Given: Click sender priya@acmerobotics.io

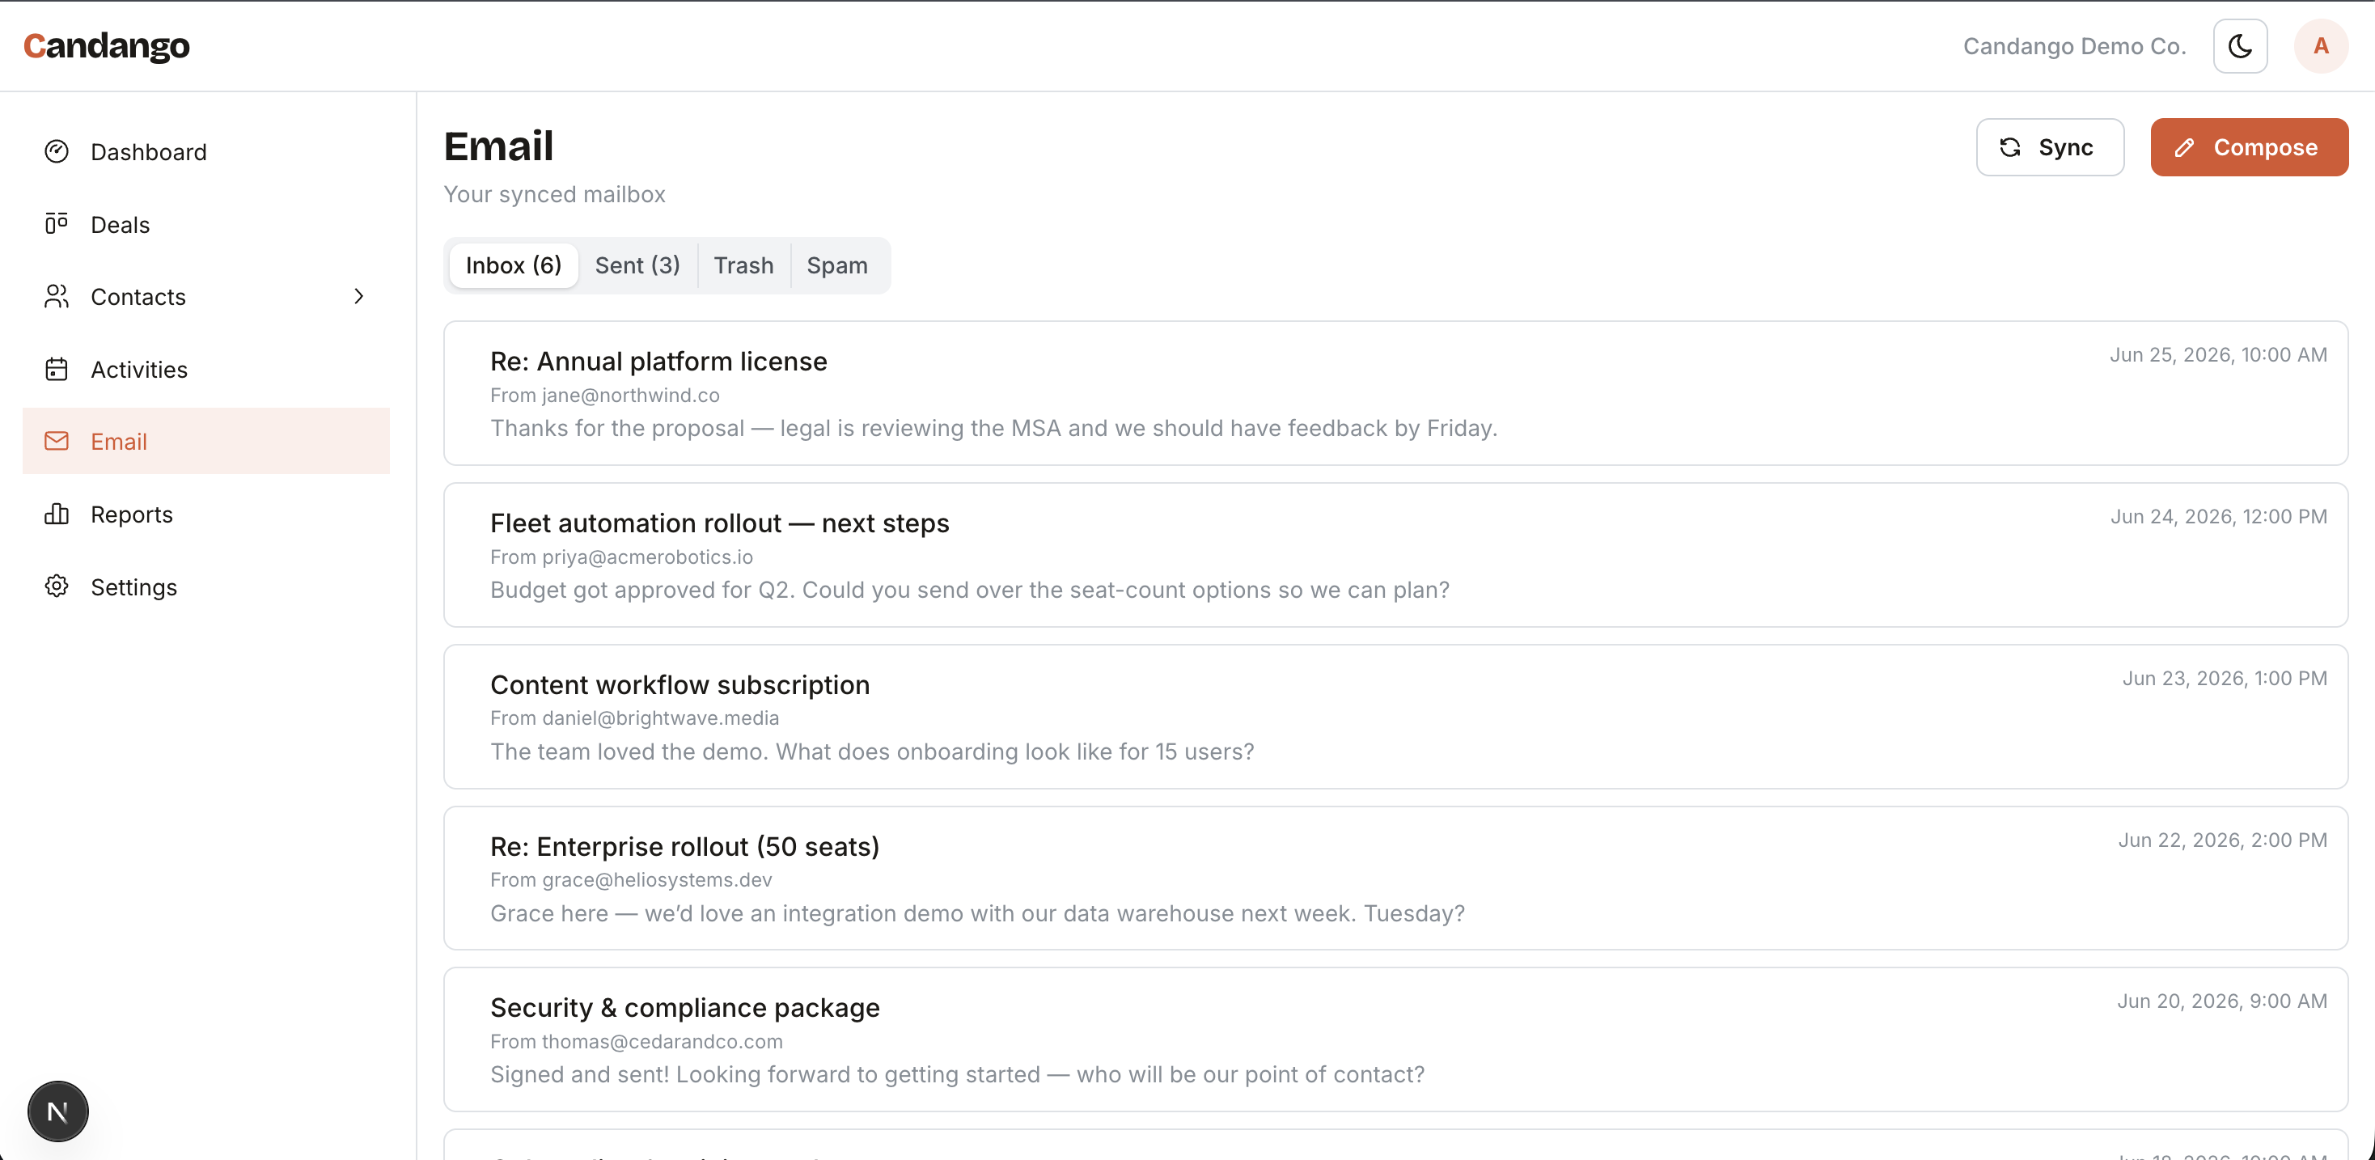Looking at the screenshot, I should point(647,557).
